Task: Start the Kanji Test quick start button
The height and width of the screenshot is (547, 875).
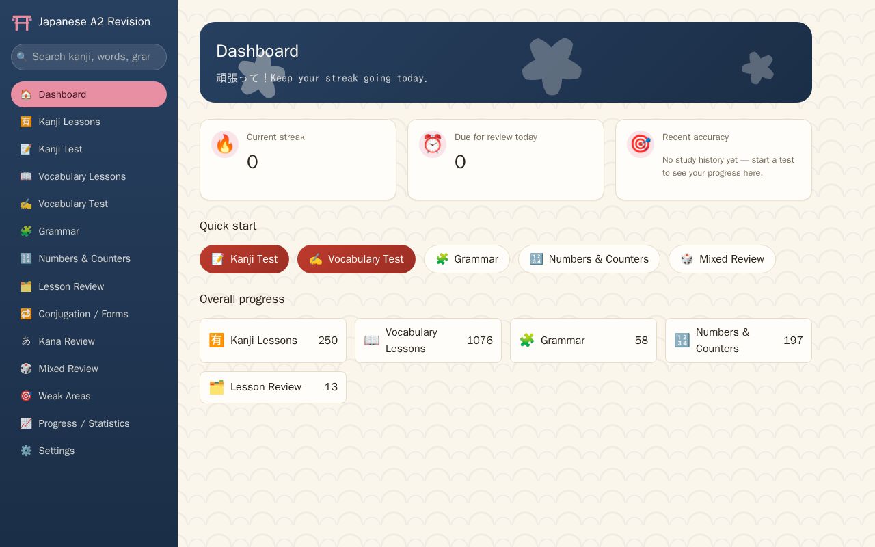Action: 244,259
